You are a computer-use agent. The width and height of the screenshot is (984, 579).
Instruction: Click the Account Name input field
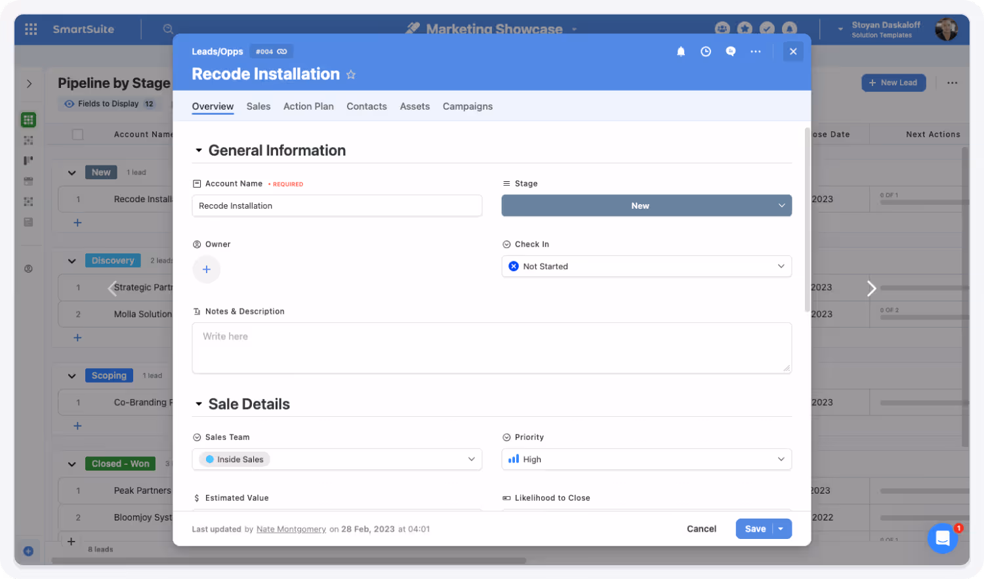click(337, 205)
